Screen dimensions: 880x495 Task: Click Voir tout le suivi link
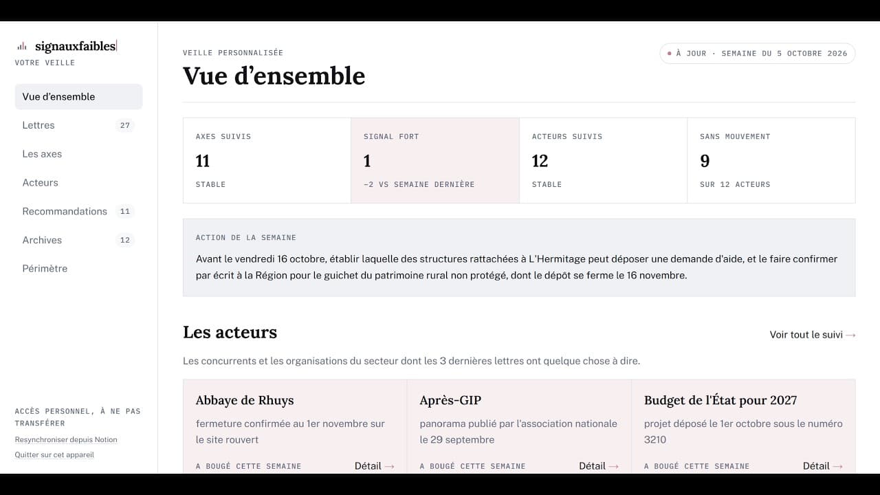pos(813,335)
